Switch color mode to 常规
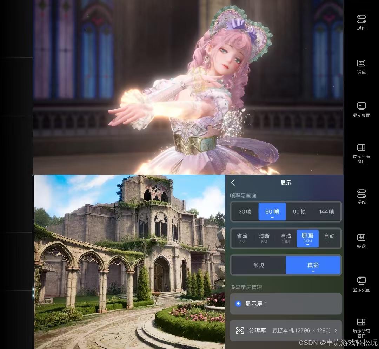 259,265
